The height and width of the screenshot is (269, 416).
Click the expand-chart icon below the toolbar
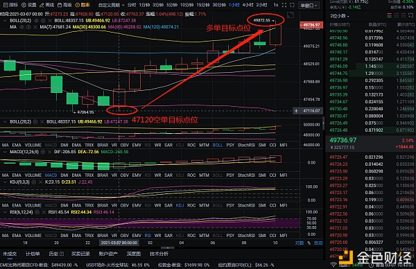click(x=291, y=15)
